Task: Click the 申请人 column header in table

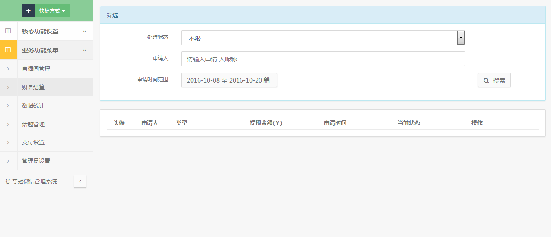Action: tap(150, 123)
